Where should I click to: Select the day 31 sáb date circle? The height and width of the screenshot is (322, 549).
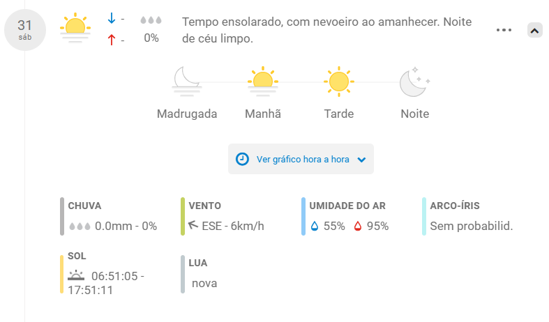(x=25, y=30)
